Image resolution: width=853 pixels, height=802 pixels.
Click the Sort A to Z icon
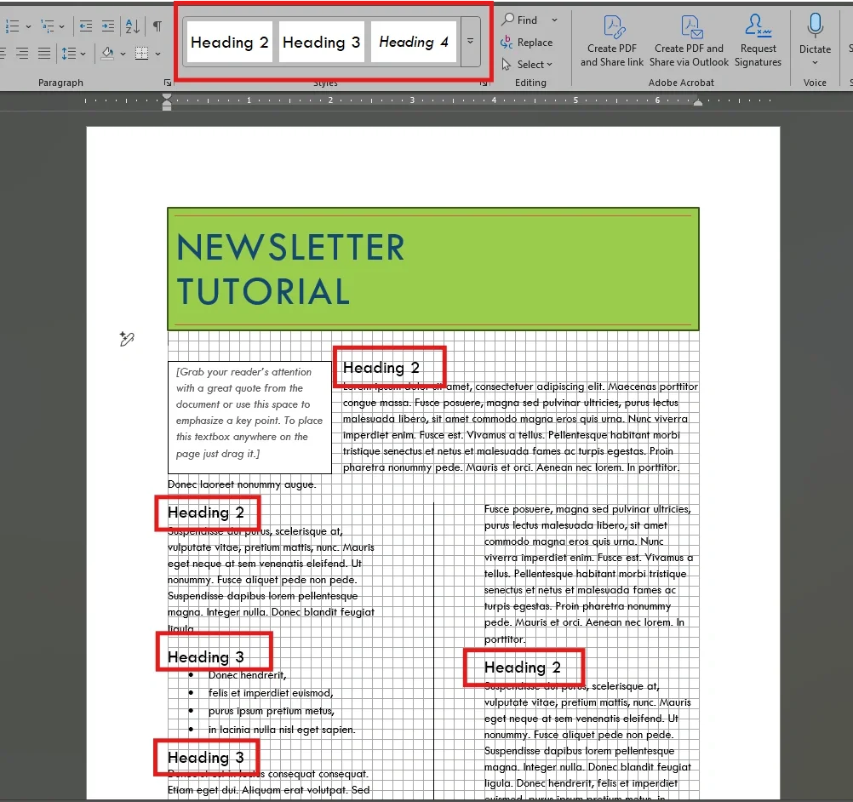(x=132, y=26)
